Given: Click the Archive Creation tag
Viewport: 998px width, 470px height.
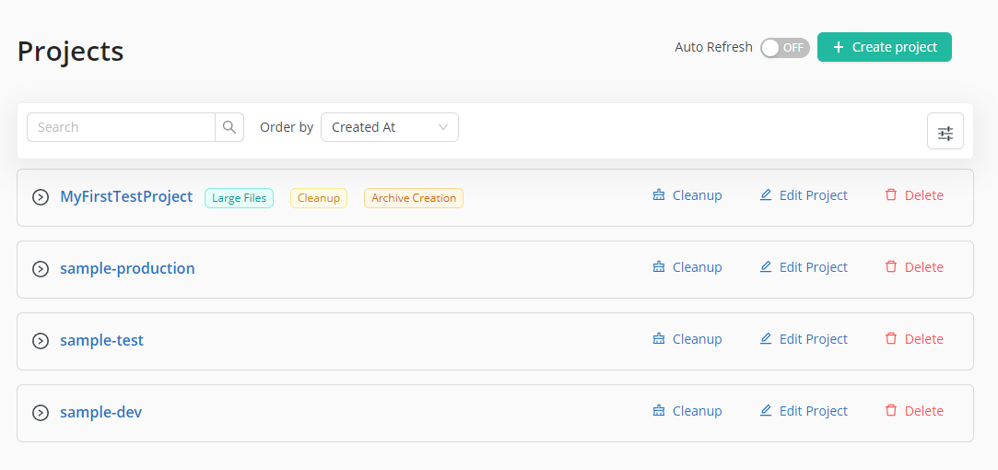Looking at the screenshot, I should [x=413, y=198].
